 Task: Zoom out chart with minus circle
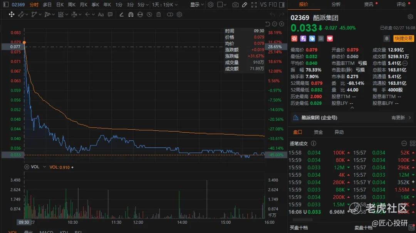tap(275, 24)
